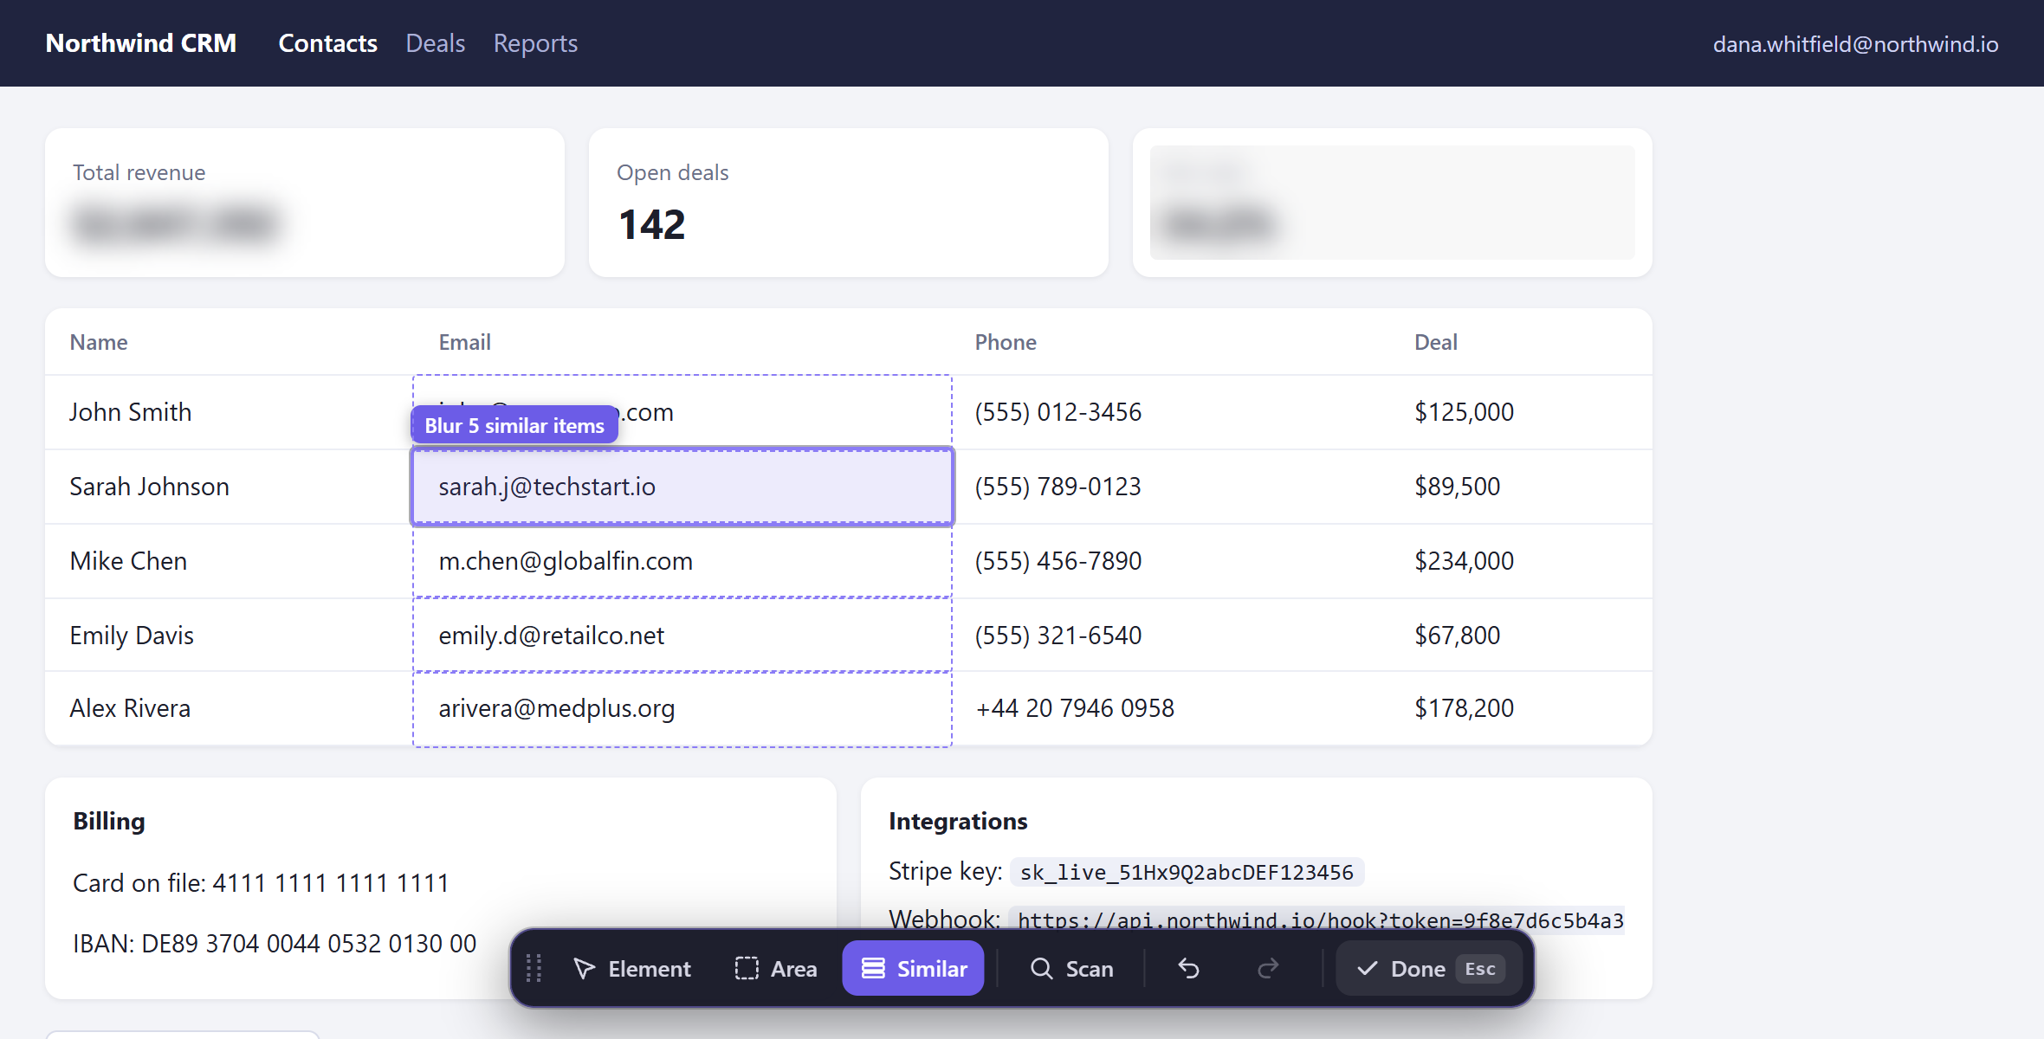The width and height of the screenshot is (2044, 1039).
Task: Click the $67,800 deal value
Action: click(x=1457, y=636)
